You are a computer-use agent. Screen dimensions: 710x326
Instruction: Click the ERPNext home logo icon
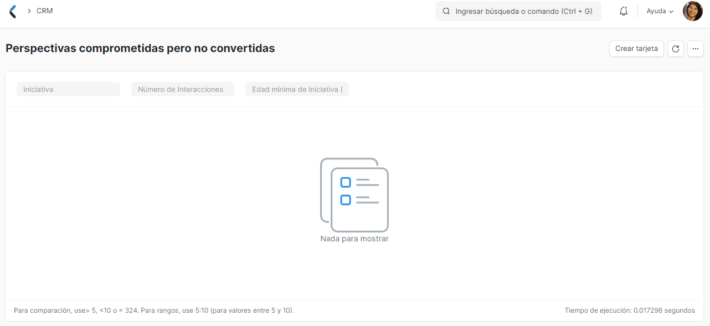click(13, 11)
